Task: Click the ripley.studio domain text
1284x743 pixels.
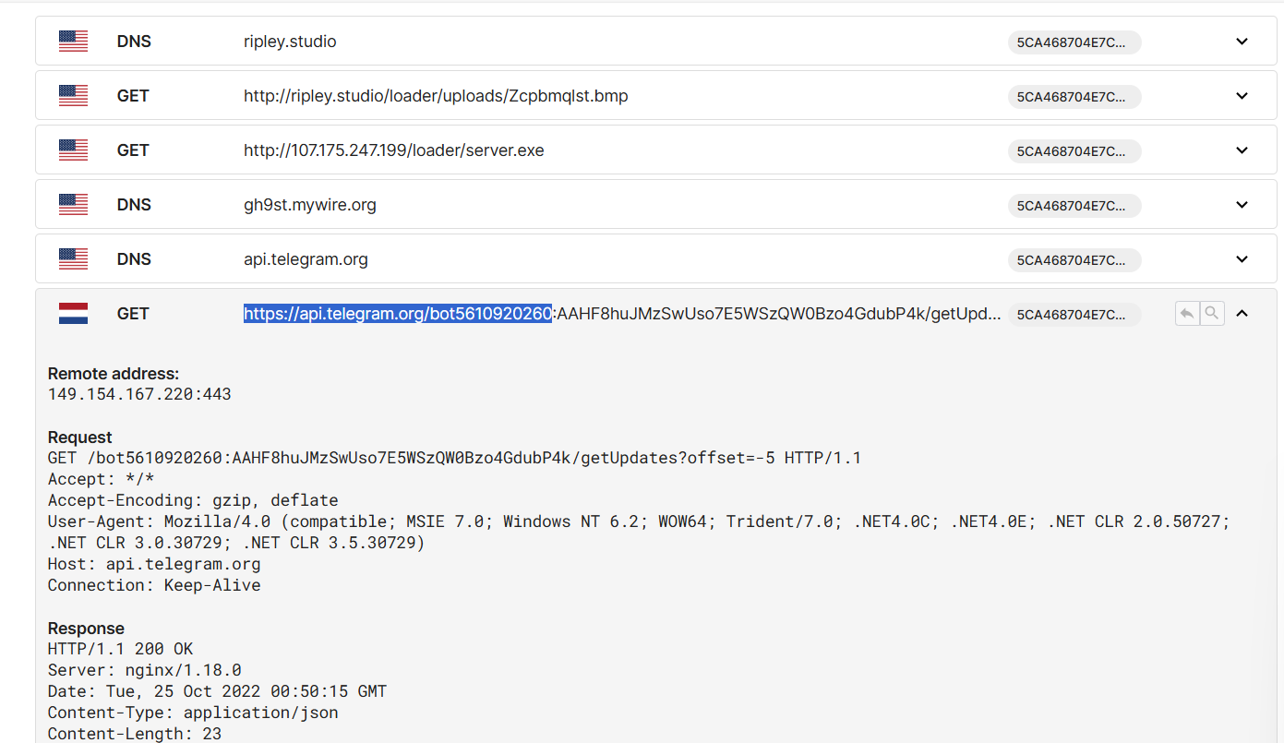Action: pyautogui.click(x=290, y=42)
